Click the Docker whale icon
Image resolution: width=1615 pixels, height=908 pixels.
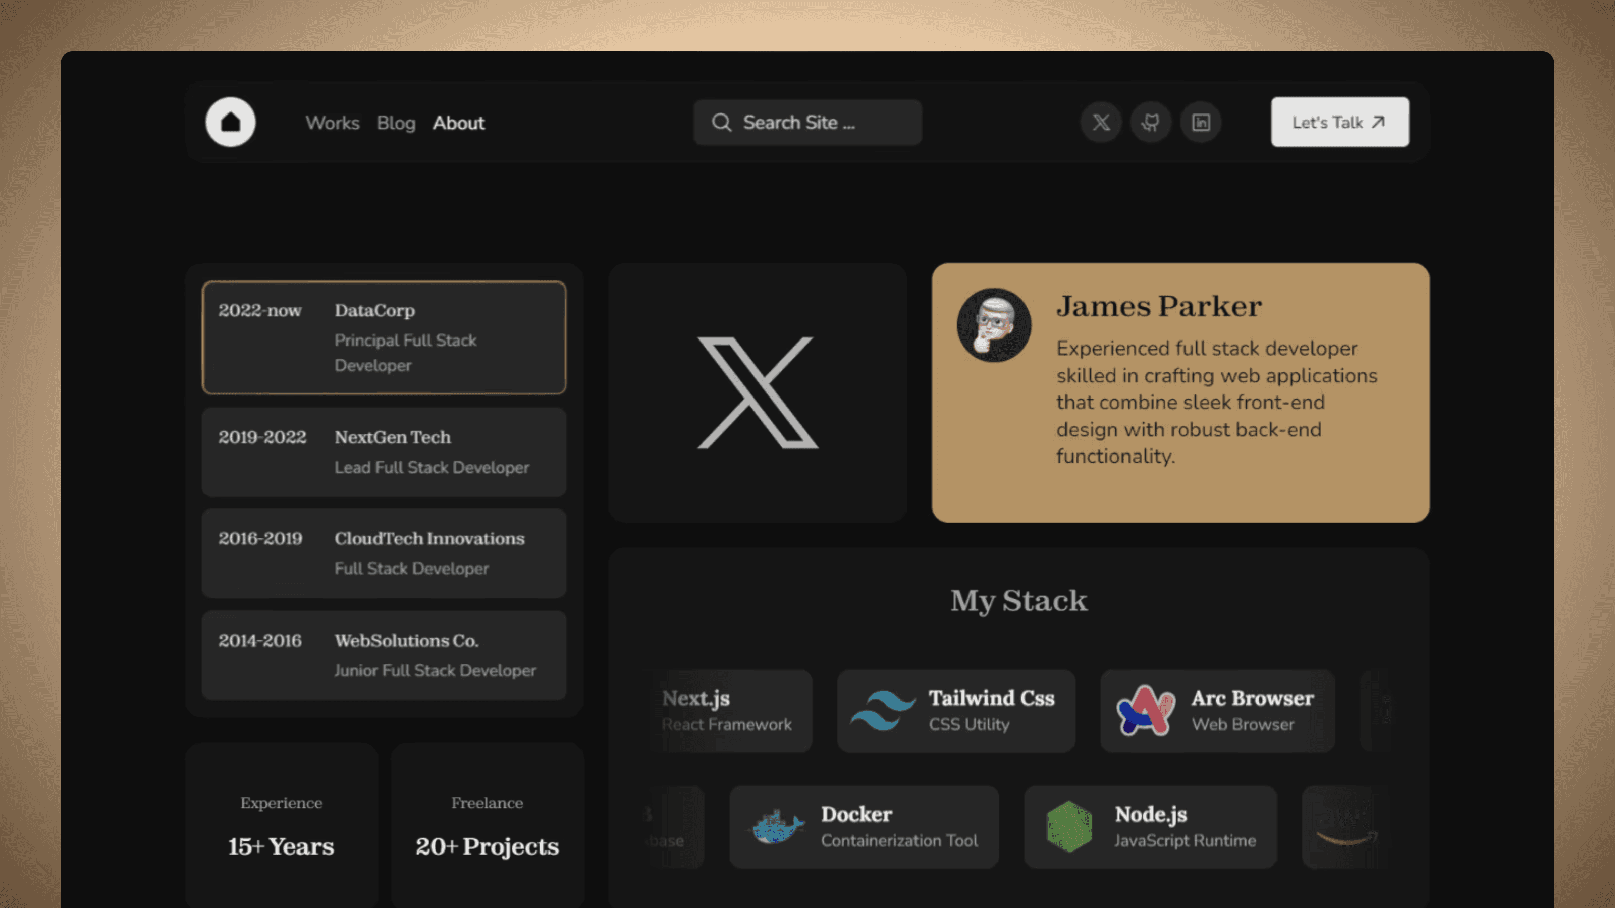point(777,827)
